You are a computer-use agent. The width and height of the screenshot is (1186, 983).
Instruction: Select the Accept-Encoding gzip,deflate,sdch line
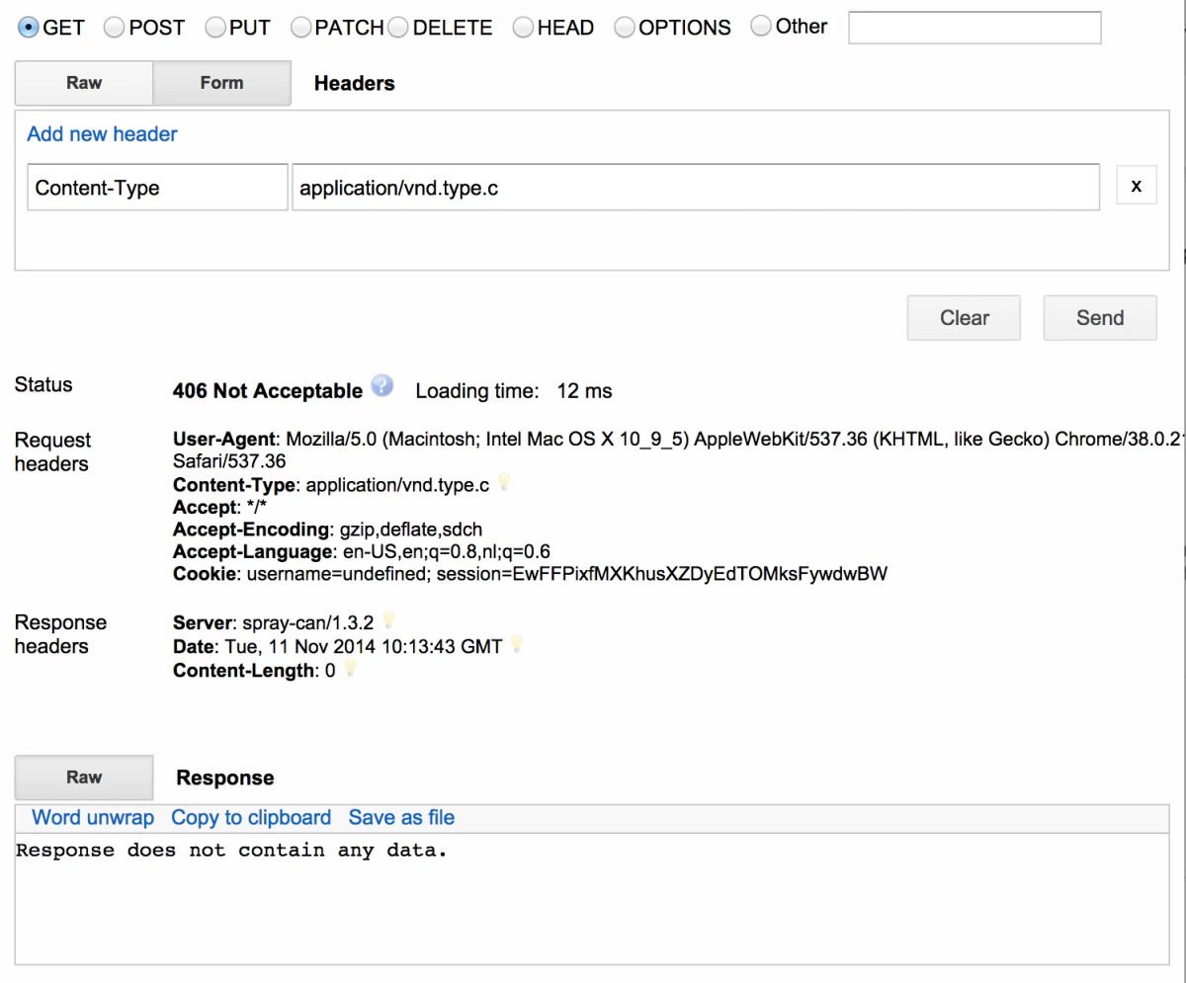point(328,530)
